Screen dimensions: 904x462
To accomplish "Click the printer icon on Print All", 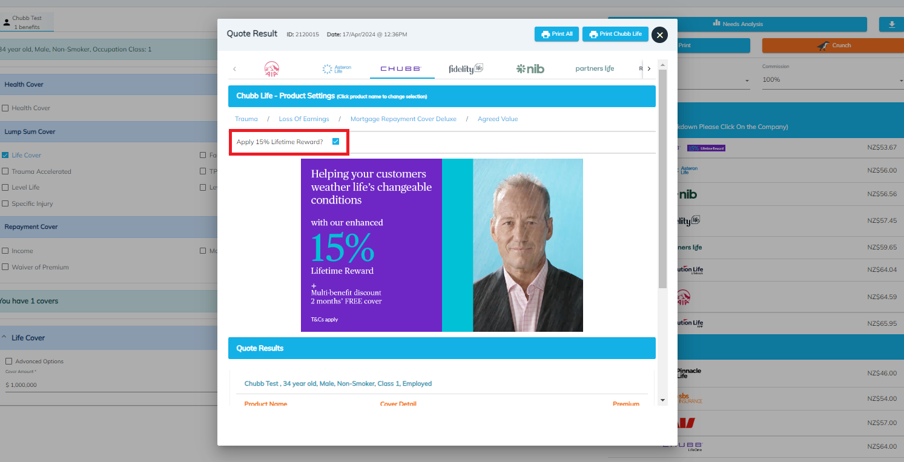I will tap(545, 35).
